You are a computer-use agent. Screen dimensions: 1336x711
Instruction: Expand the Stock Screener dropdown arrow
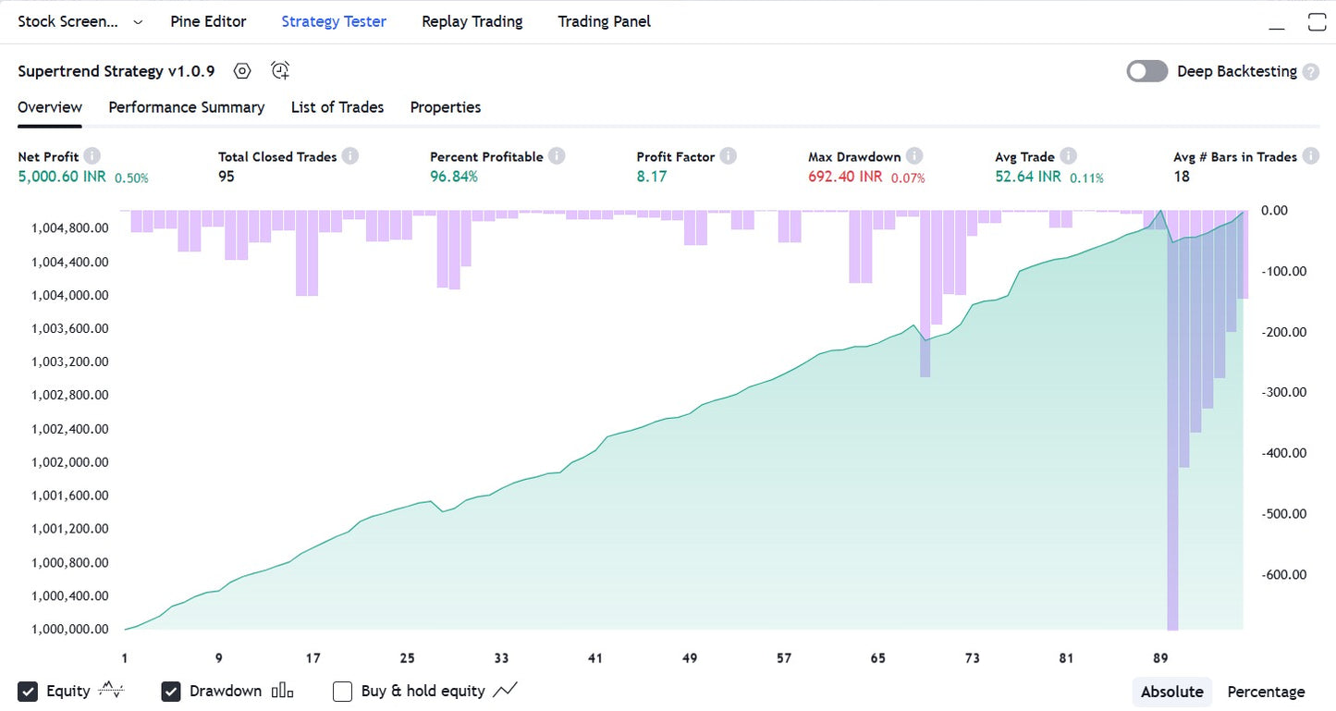tap(138, 22)
